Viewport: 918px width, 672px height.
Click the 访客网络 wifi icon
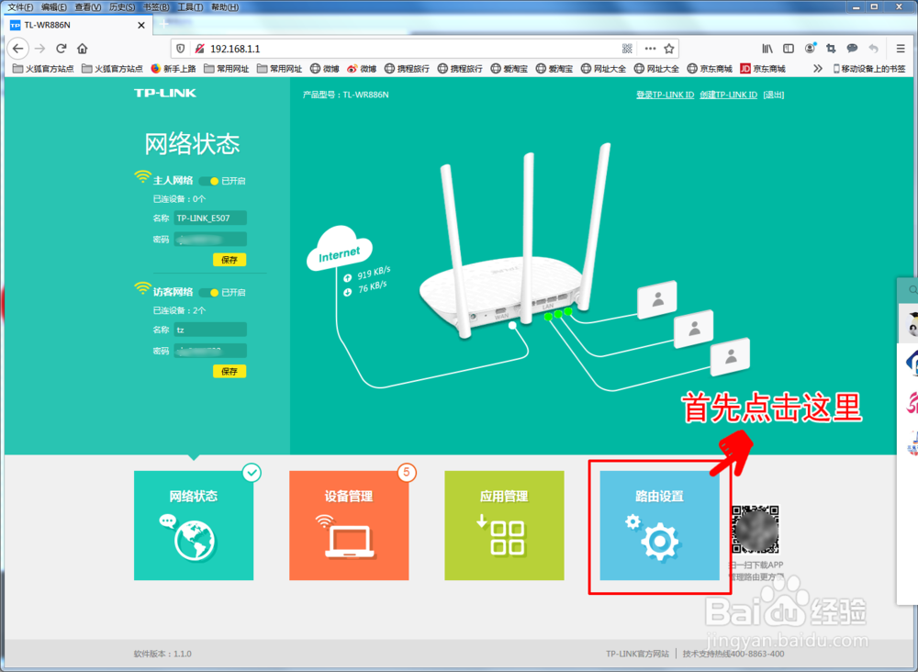(142, 288)
